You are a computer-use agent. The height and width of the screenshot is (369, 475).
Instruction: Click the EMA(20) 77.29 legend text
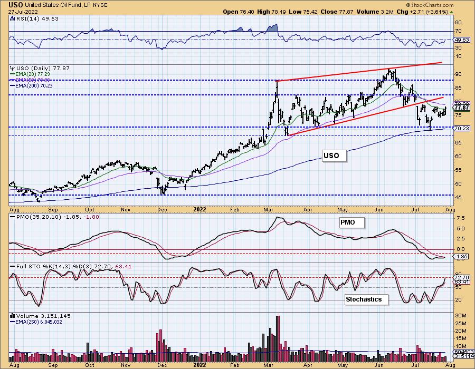(x=33, y=74)
